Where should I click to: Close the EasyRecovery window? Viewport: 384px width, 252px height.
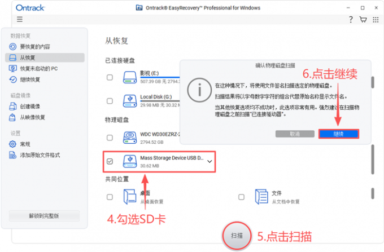[376, 8]
